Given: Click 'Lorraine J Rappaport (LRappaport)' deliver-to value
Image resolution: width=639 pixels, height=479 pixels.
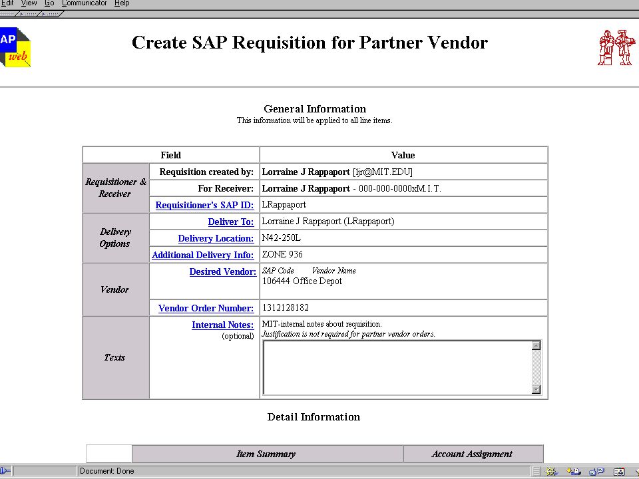Looking at the screenshot, I should (328, 222).
